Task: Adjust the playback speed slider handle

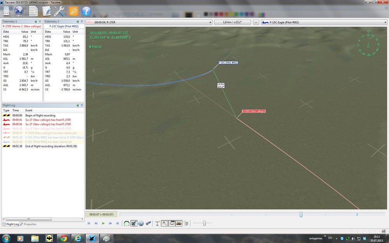Action: click(205, 224)
